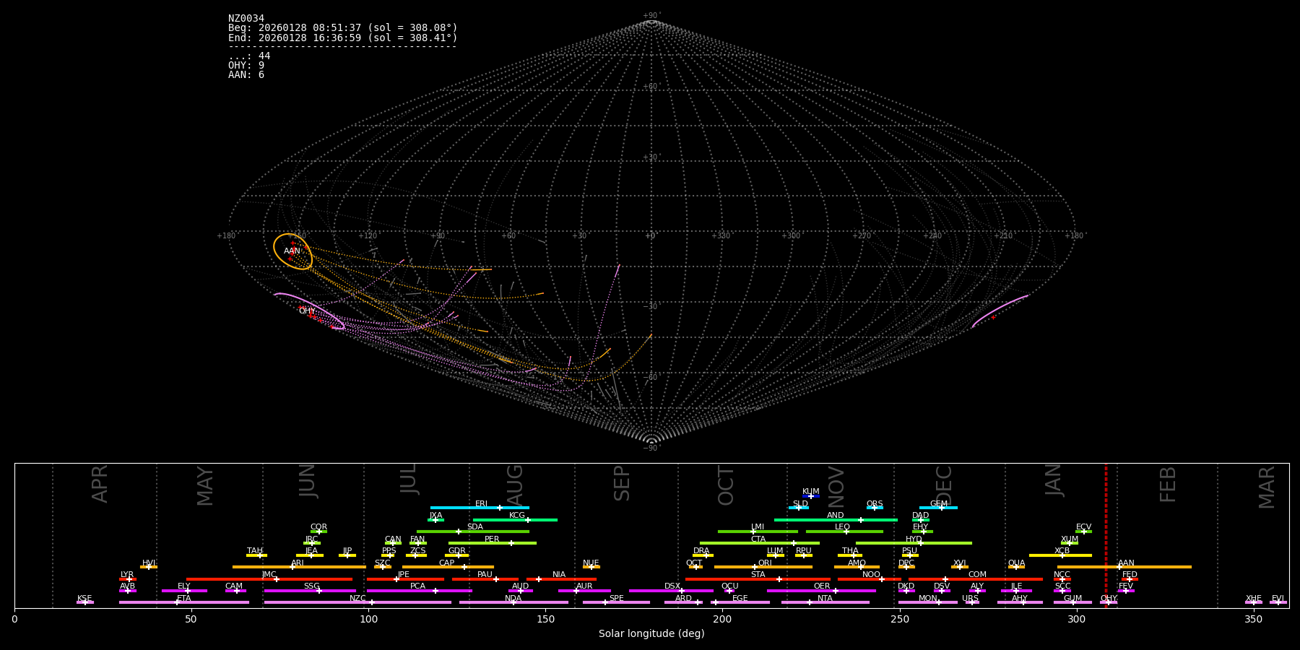Select the DRA shower label in the timeline
Screen dimensions: 1300x650
pyautogui.click(x=701, y=551)
